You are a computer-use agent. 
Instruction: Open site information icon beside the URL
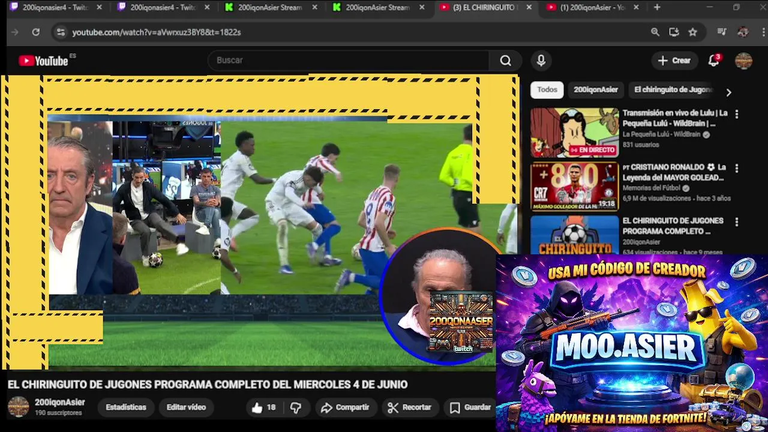[x=60, y=32]
